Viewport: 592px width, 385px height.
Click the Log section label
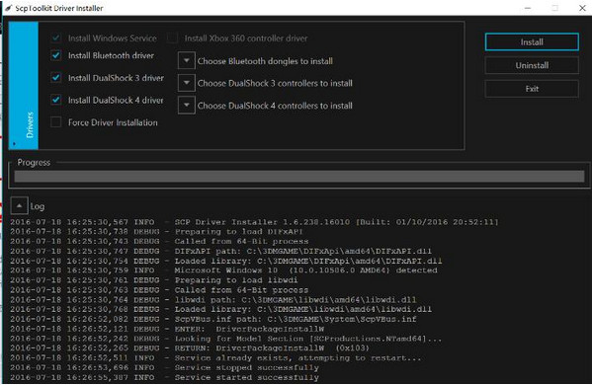[38, 206]
